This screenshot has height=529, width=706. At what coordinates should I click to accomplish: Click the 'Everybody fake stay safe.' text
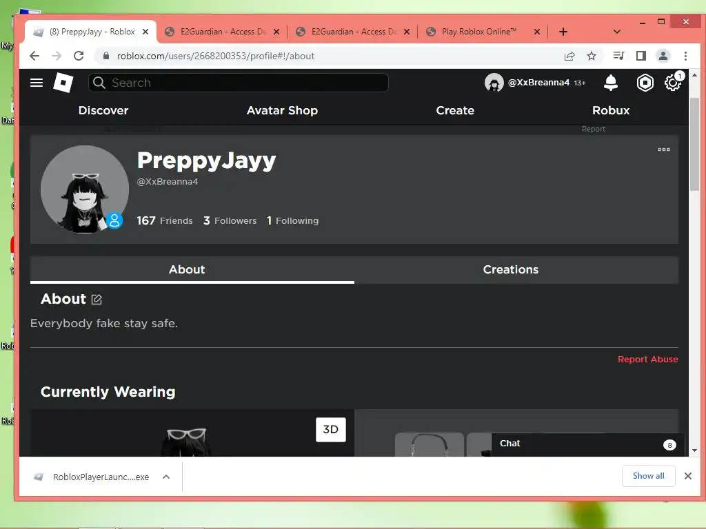point(104,323)
